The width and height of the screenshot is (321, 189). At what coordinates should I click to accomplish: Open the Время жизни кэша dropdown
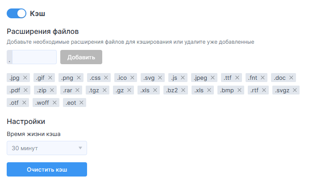47,148
